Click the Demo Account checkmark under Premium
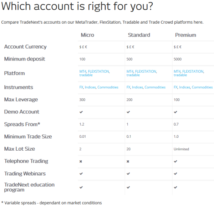This screenshot has width=214, height=209. 175,112
